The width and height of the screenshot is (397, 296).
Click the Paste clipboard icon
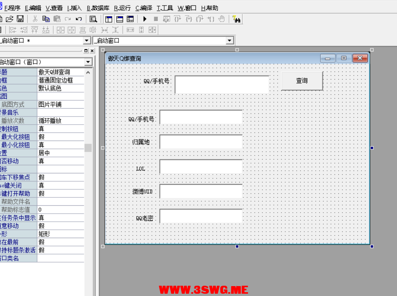tap(57, 19)
